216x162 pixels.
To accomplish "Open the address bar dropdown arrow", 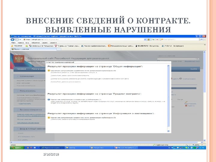I will click(145, 40).
